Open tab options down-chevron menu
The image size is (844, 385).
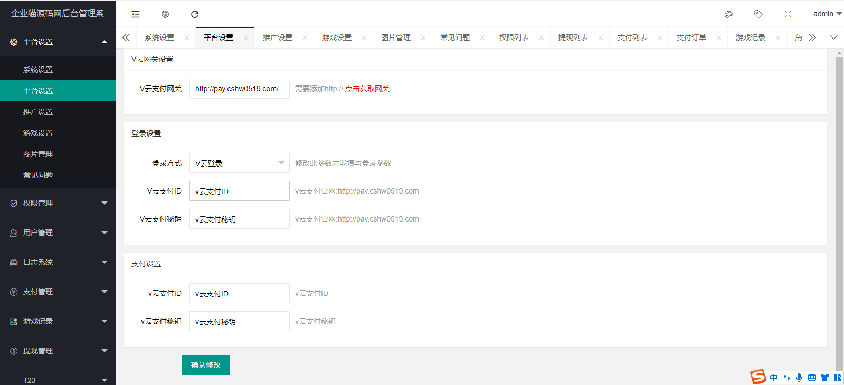point(833,37)
